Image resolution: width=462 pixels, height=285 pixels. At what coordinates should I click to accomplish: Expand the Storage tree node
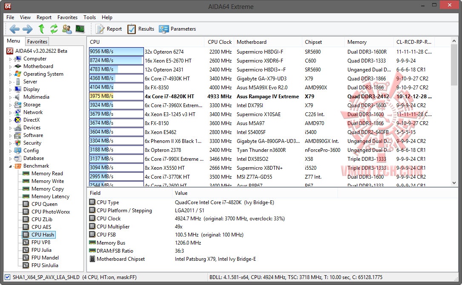pos(10,105)
